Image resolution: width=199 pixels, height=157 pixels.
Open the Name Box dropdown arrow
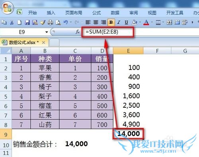tap(47, 32)
